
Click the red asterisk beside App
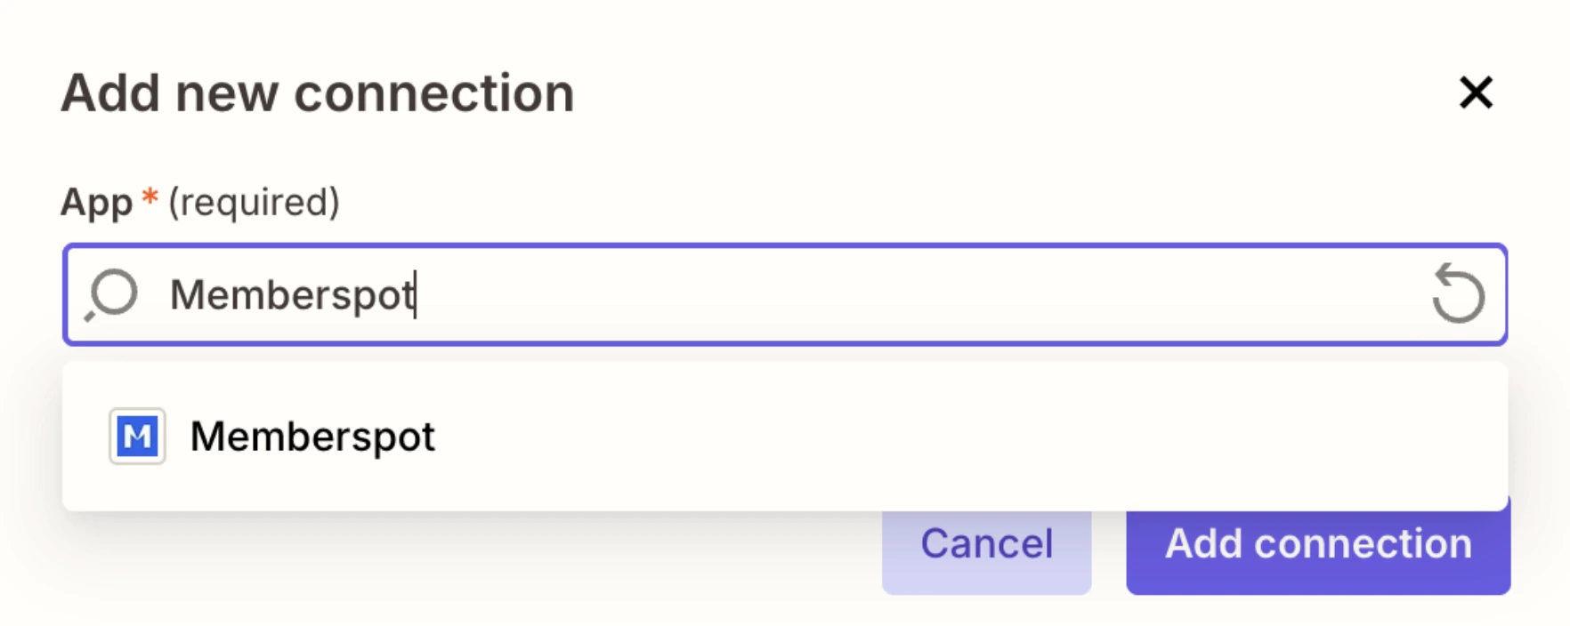[149, 197]
